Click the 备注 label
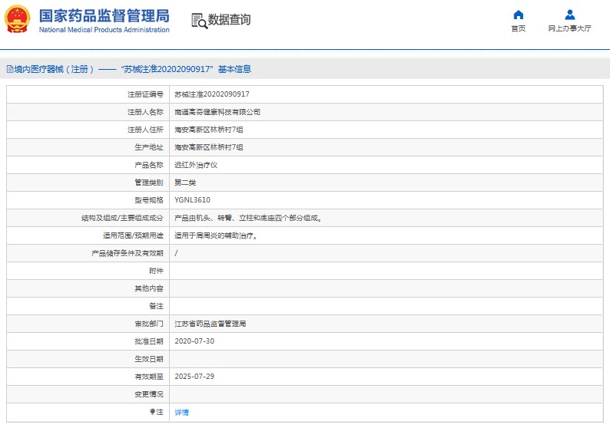 pyautogui.click(x=156, y=306)
